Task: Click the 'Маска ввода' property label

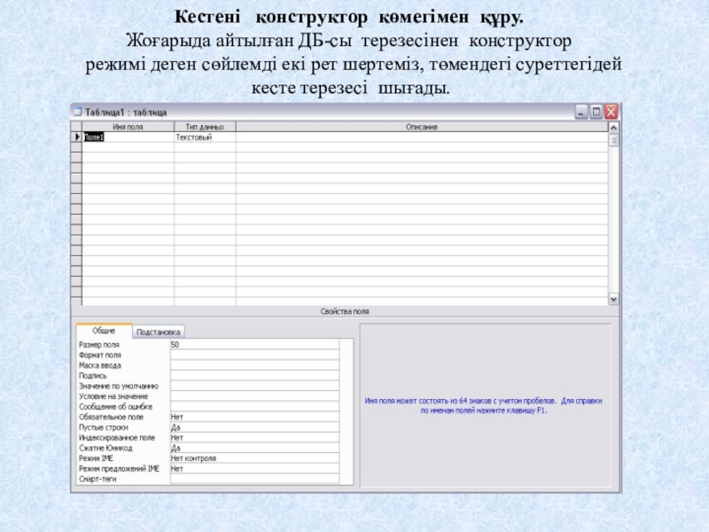Action: (x=100, y=365)
